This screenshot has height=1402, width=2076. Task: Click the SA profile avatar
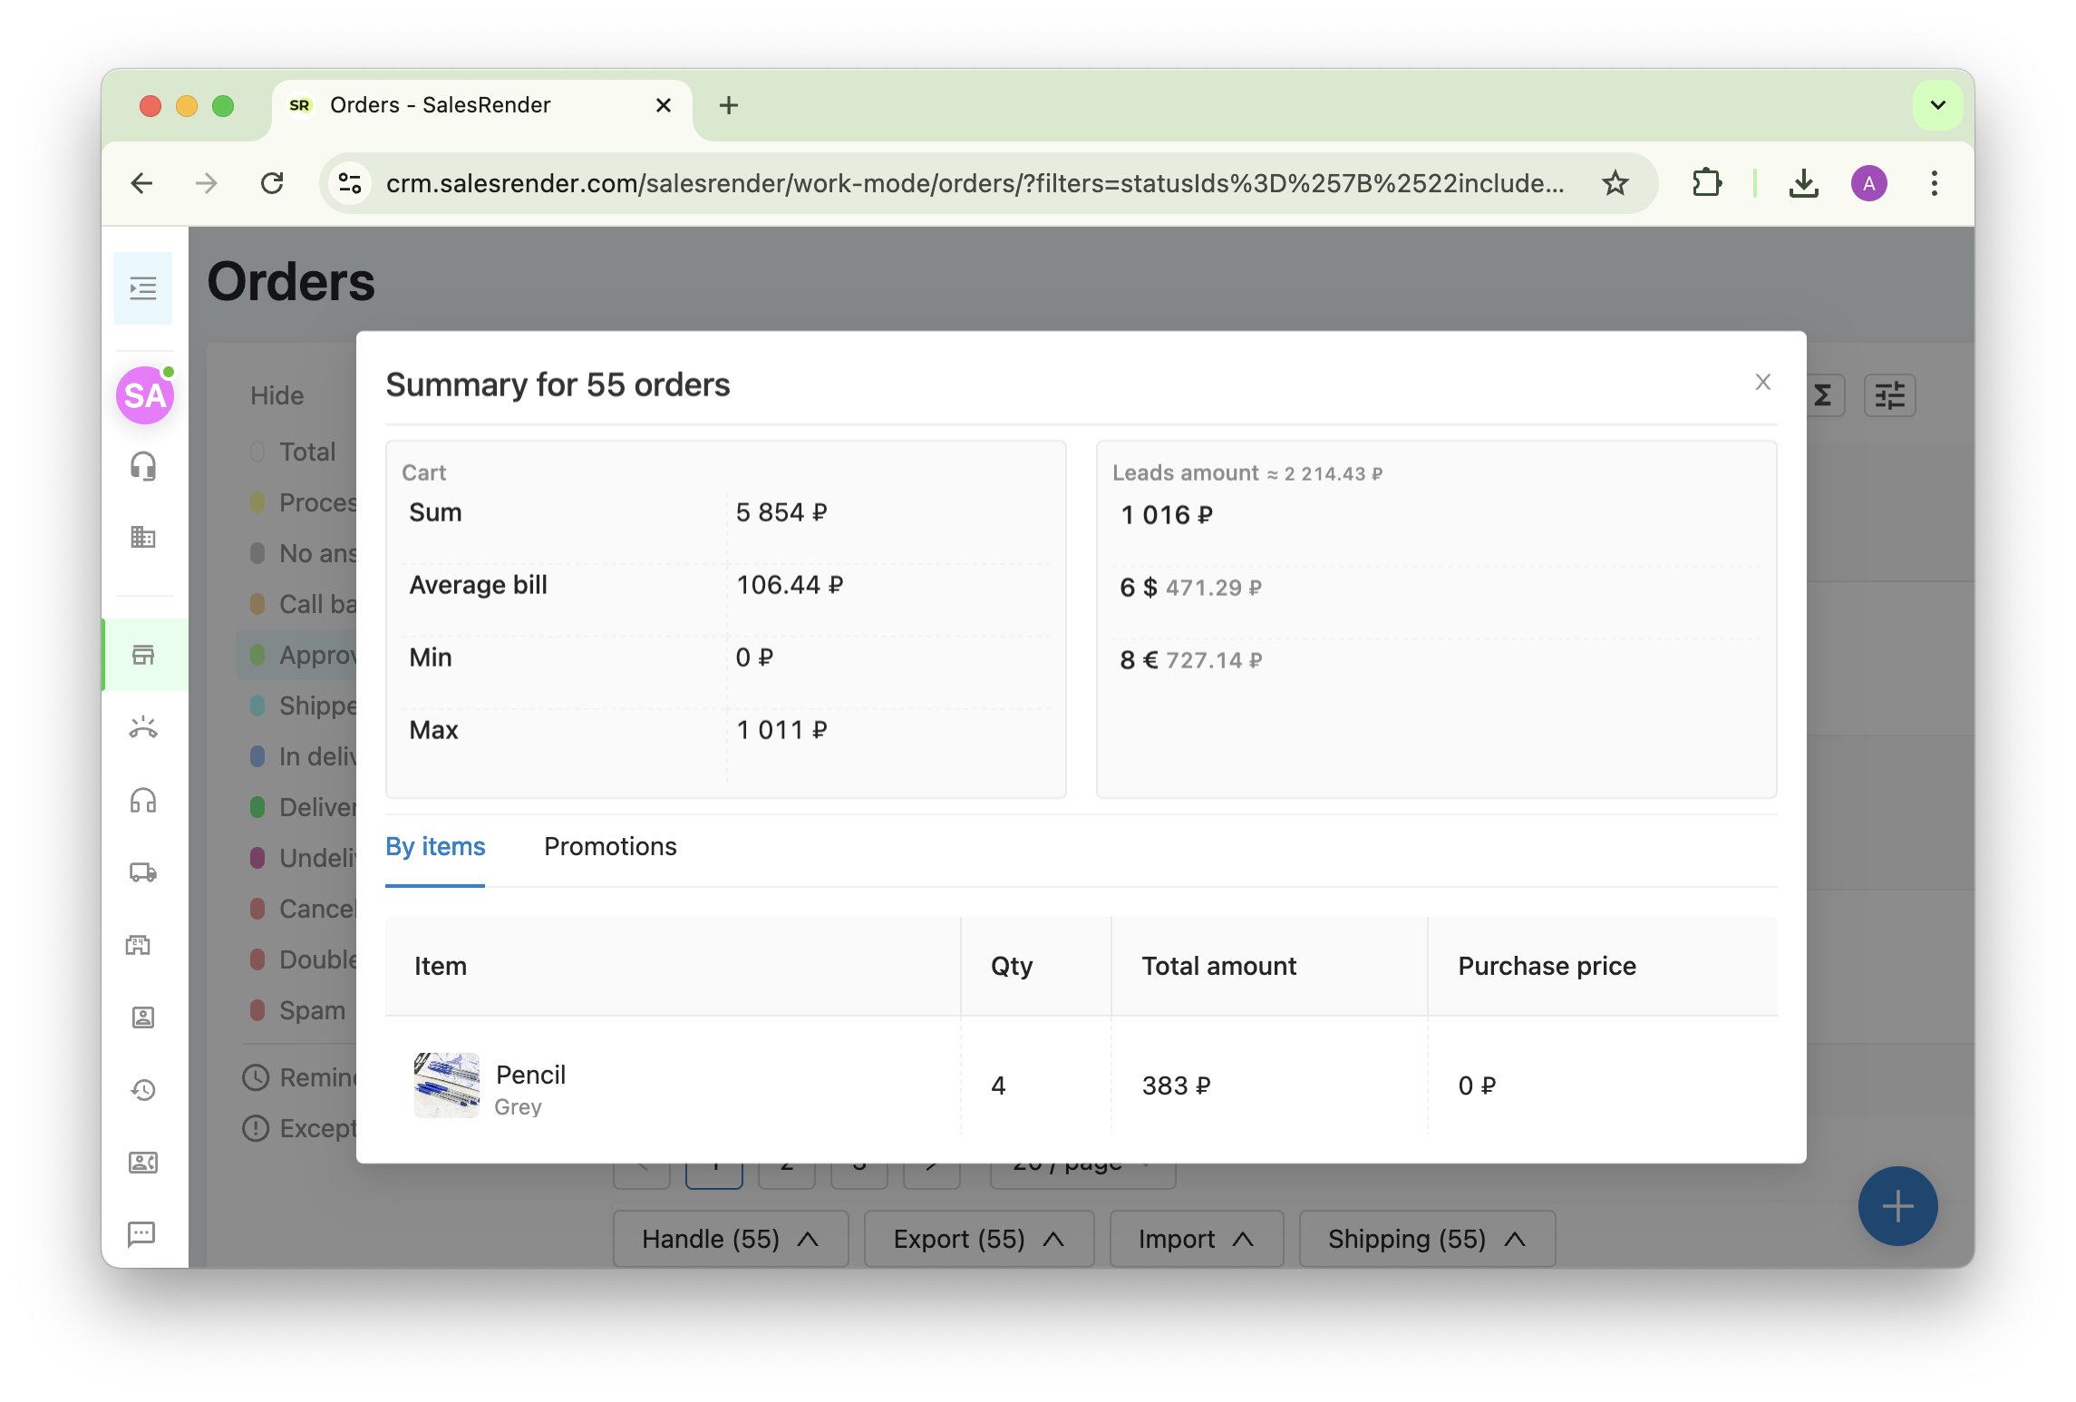143,394
